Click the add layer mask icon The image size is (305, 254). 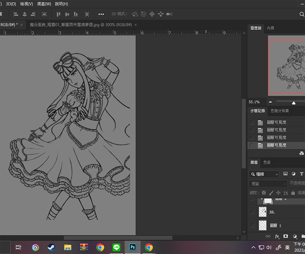pos(285,236)
